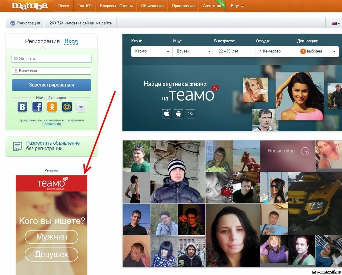Click the Эл. почта input field

pyautogui.click(x=52, y=58)
